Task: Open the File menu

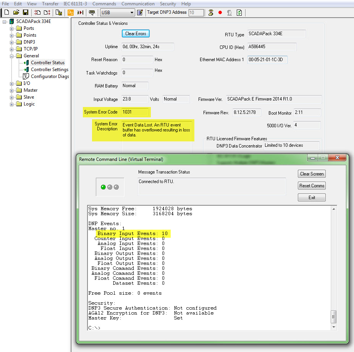Action: (5, 4)
